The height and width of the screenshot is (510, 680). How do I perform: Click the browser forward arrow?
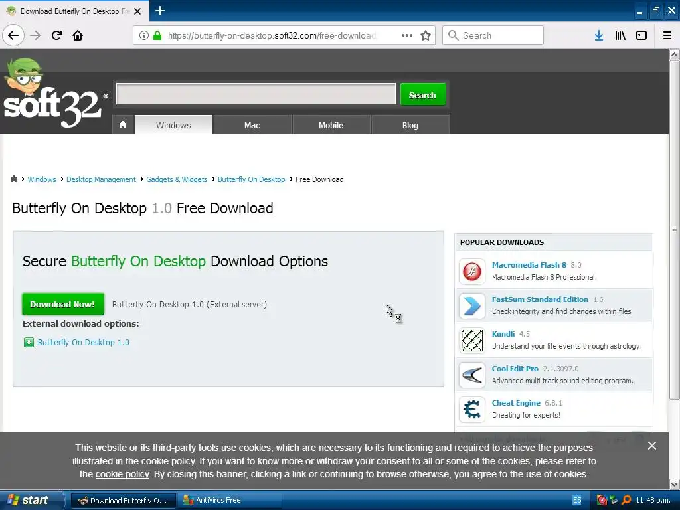pos(35,35)
